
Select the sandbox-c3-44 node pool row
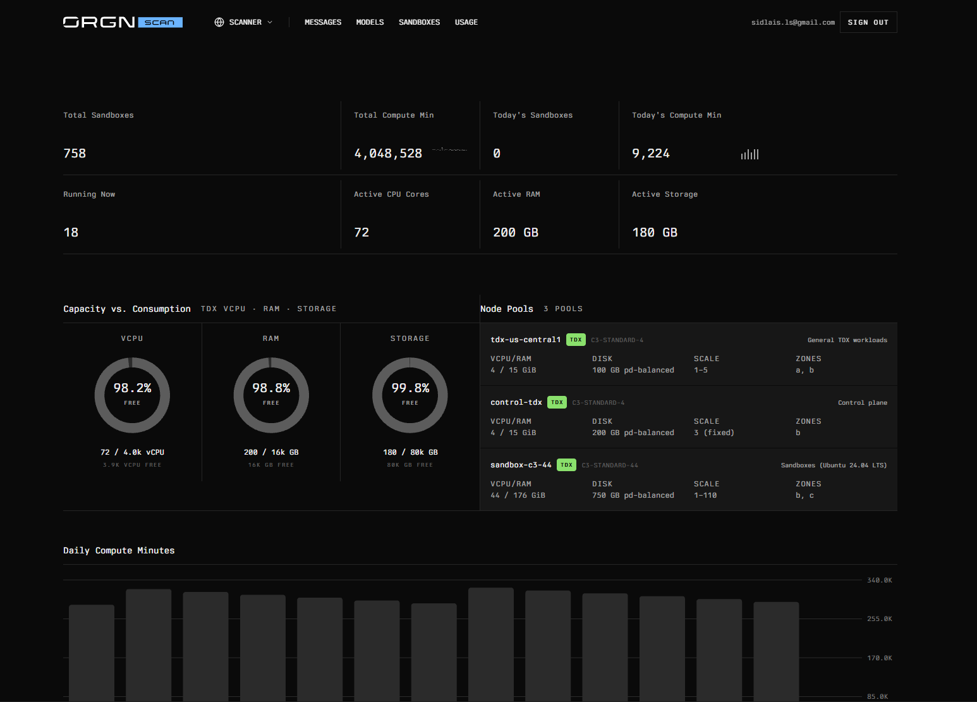[x=689, y=479]
